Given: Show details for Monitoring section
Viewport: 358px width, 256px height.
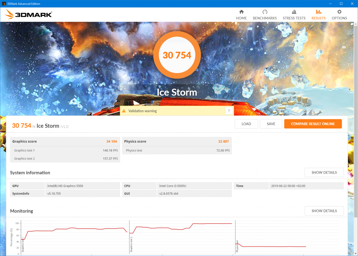Looking at the screenshot, I should (x=324, y=211).
